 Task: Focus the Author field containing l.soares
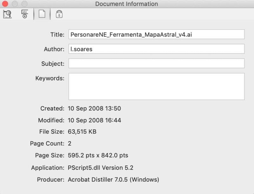click(x=156, y=49)
